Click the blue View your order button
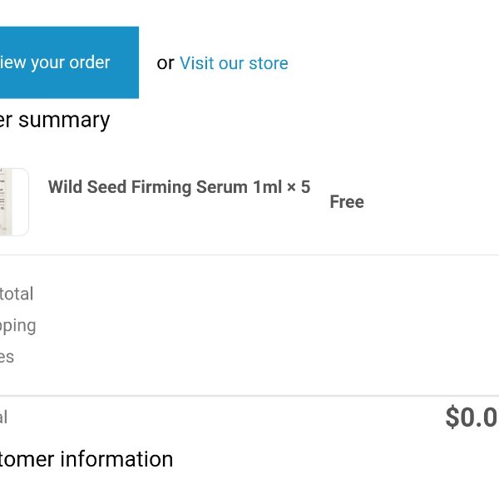Viewport: 499px width, 499px height. click(x=69, y=62)
